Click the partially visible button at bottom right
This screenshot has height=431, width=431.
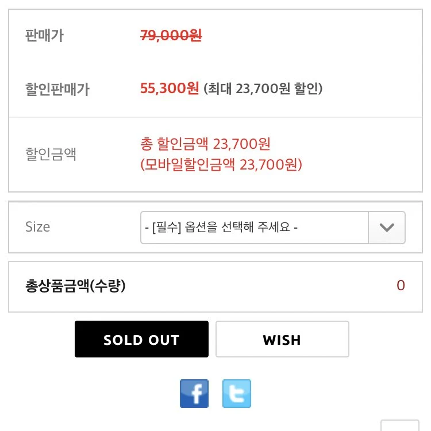400,425
